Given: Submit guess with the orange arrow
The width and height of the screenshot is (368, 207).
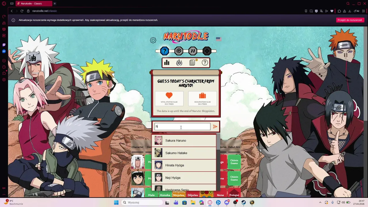Looking at the screenshot, I should [215, 126].
